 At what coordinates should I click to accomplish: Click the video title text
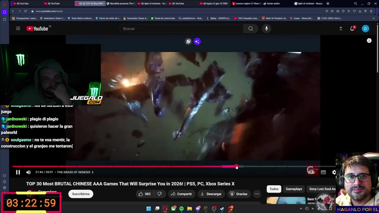pos(130,184)
